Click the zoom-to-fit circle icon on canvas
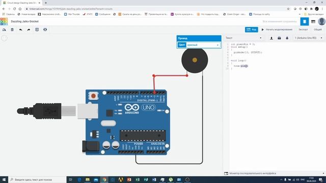 (4, 38)
